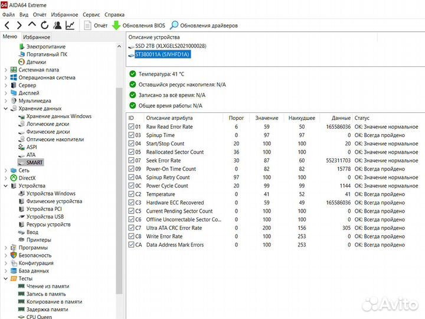Image resolution: width=425 pixels, height=319 pixels.
Task: Open the Файл menu
Action: [x=8, y=14]
